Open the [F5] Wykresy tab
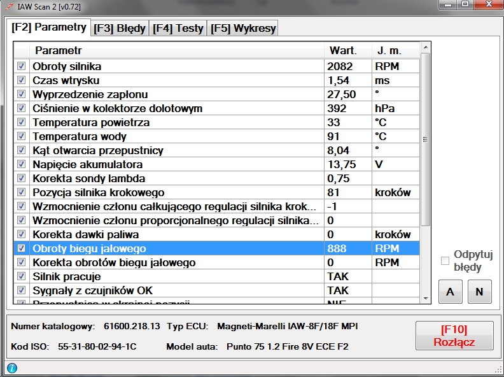The image size is (504, 377). tap(242, 28)
